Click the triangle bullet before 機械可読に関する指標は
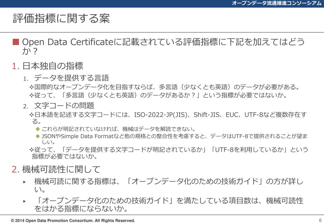324x224 pixels. [x=25, y=182]
